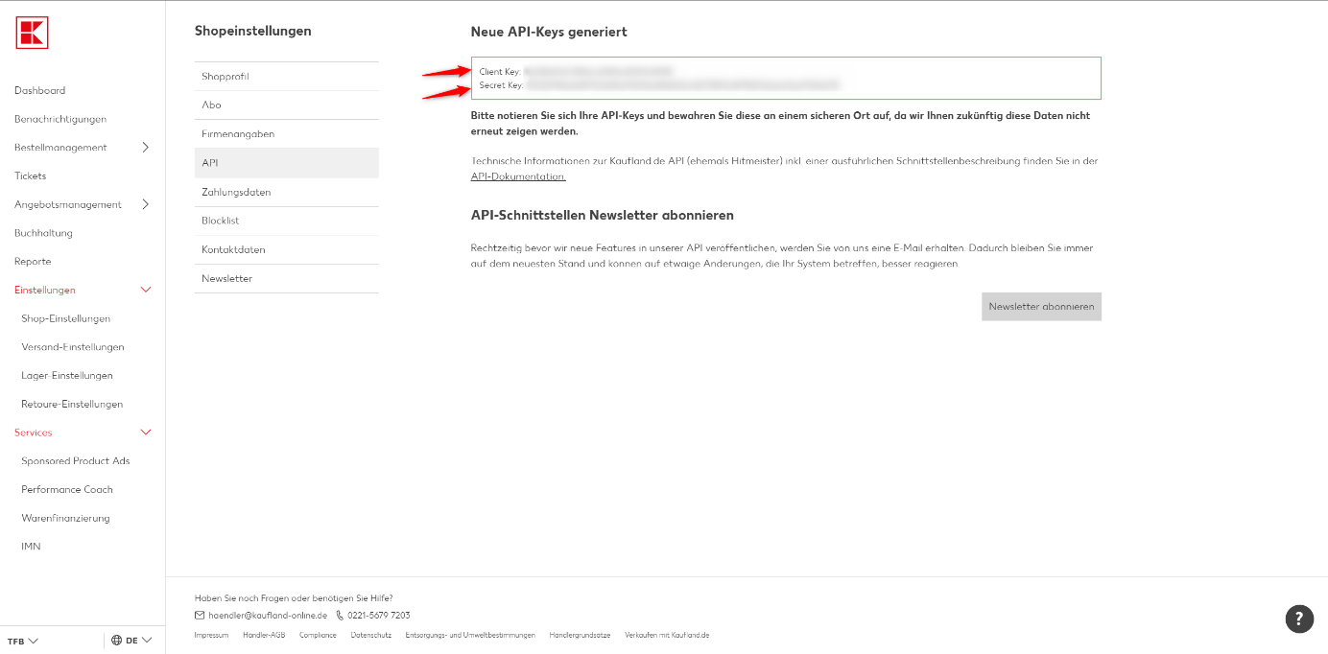Open Sponsored Product Ads

tap(76, 461)
